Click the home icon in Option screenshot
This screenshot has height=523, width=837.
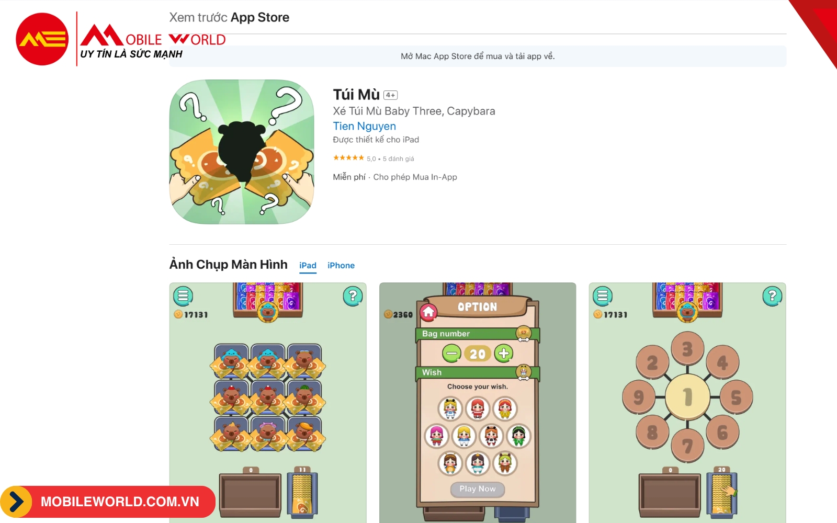coord(429,313)
